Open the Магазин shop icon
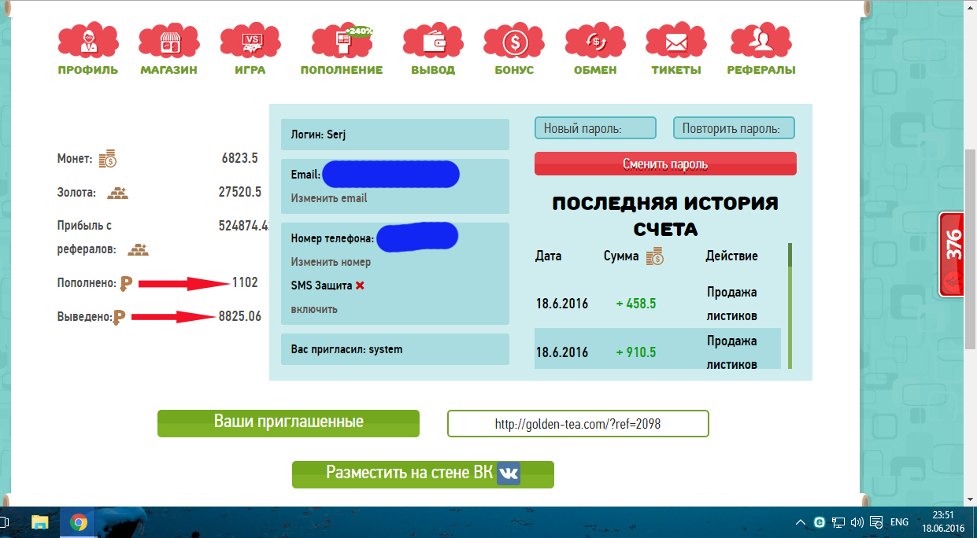The height and width of the screenshot is (538, 977). (168, 41)
